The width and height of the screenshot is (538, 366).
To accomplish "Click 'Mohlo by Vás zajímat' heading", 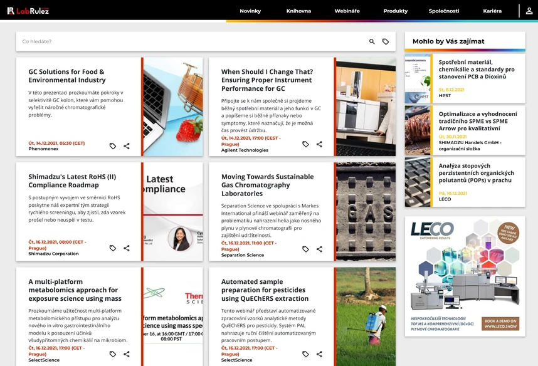I will (448, 41).
